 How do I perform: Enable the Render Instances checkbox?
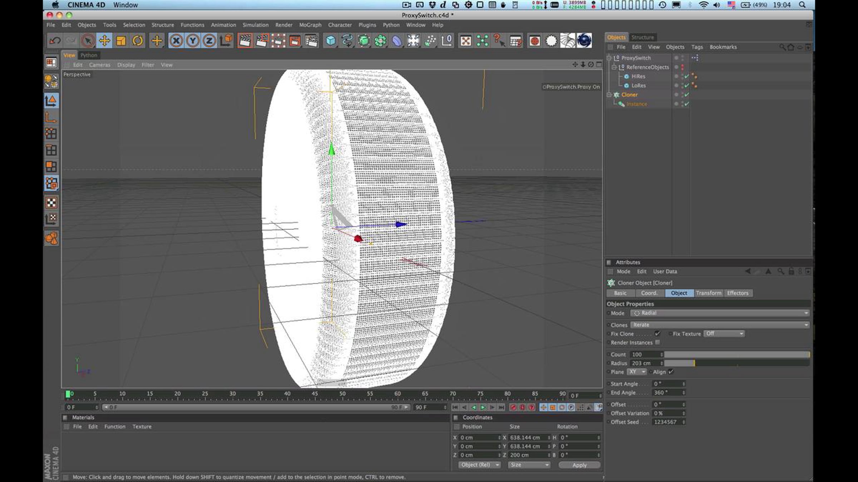click(657, 343)
